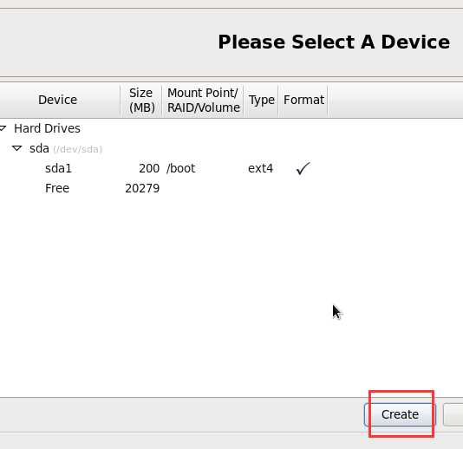Click the format checkmark for sda1

303,168
